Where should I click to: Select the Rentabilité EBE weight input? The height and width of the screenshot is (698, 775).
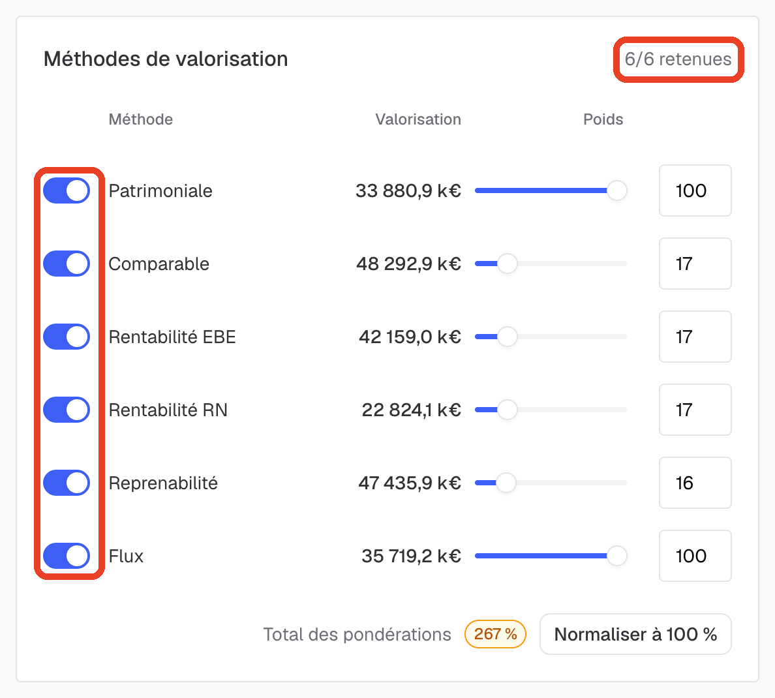(695, 337)
